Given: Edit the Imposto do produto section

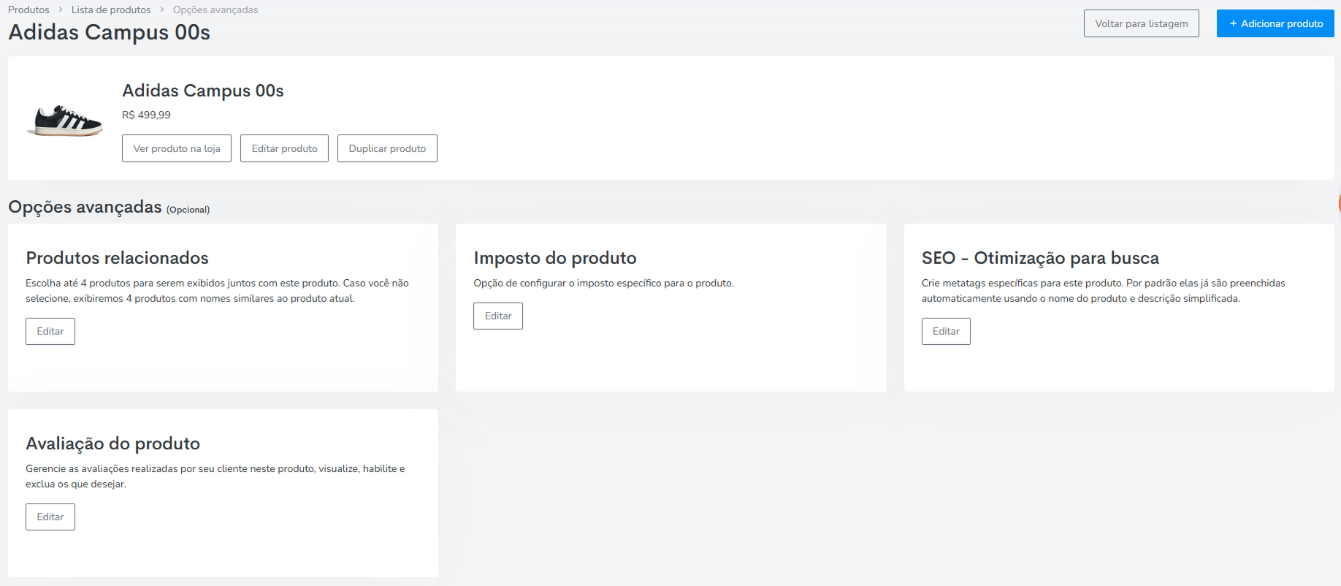Looking at the screenshot, I should click(x=498, y=316).
